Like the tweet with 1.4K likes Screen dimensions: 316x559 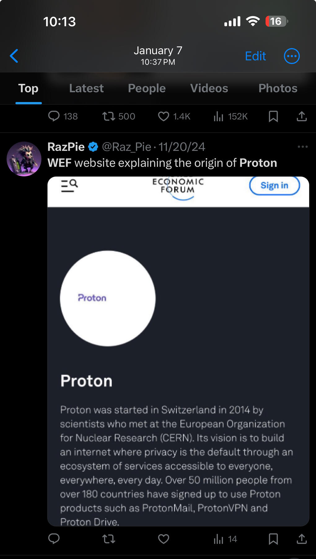(164, 116)
